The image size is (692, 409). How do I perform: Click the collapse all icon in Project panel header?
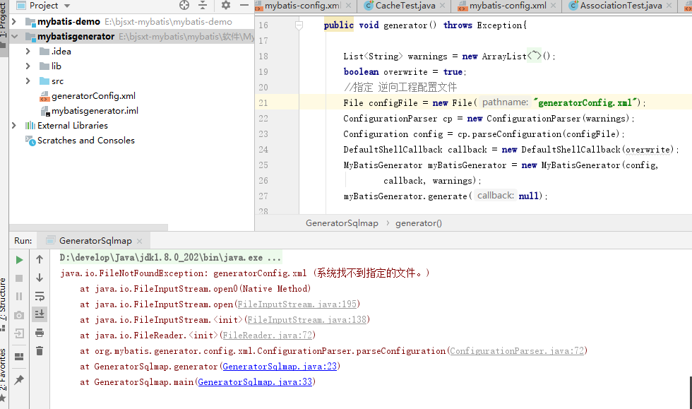pyautogui.click(x=203, y=6)
